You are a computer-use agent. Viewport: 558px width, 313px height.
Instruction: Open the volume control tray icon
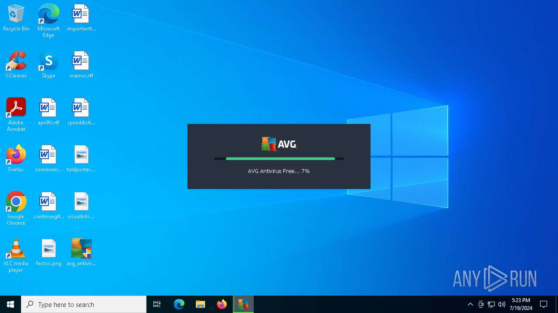coord(502,304)
